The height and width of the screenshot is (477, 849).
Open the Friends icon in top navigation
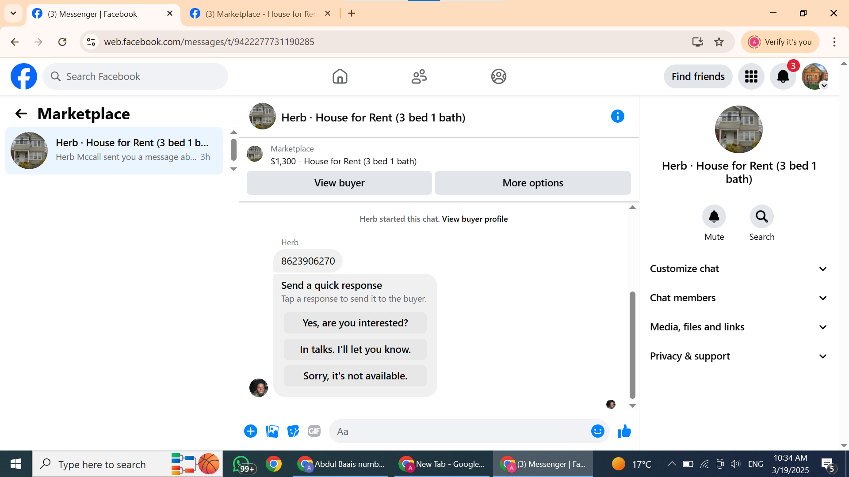click(x=419, y=76)
